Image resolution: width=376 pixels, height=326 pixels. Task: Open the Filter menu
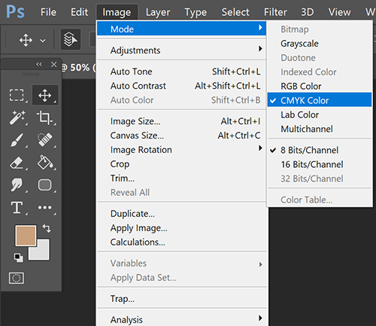275,12
